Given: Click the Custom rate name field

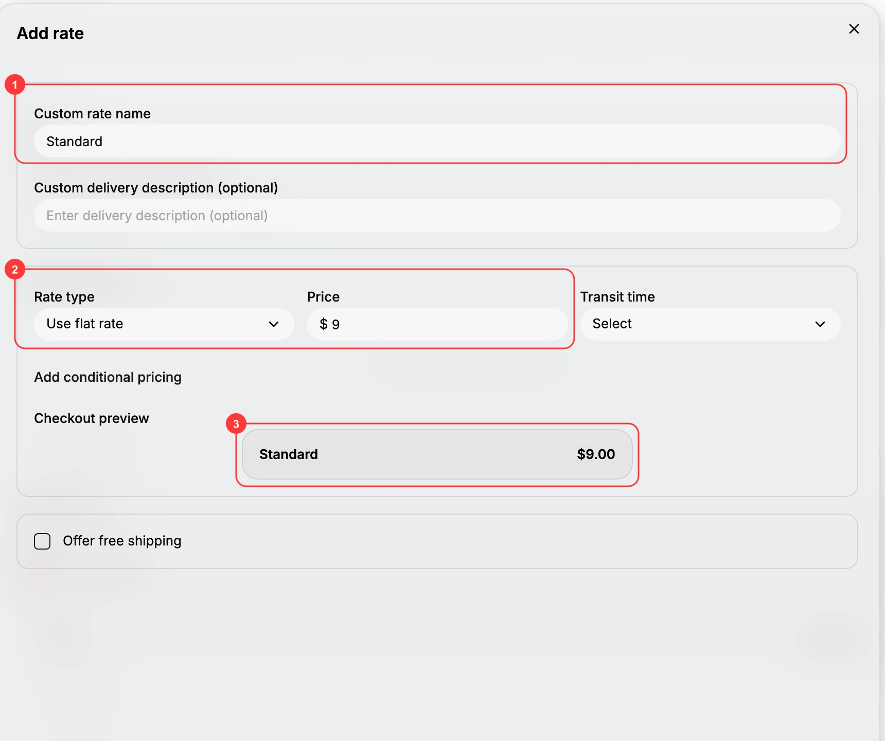Looking at the screenshot, I should tap(437, 141).
